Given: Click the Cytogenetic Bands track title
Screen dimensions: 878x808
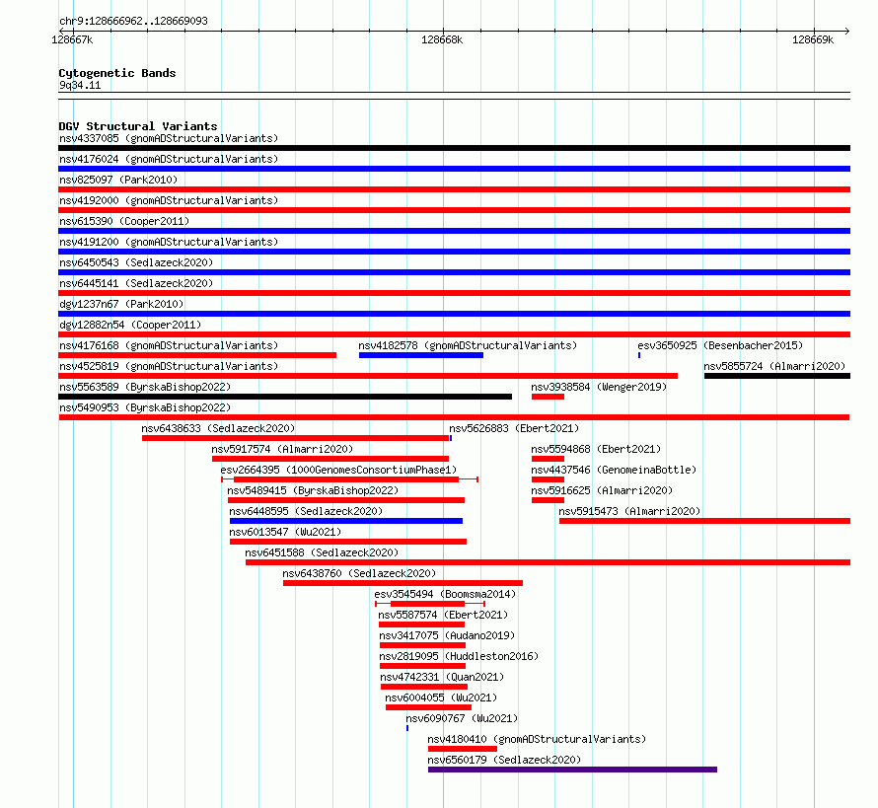Looking at the screenshot, I should pyautogui.click(x=117, y=73).
